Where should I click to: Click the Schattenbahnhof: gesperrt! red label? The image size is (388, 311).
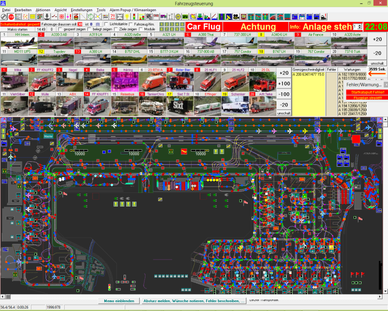pyautogui.click(x=20, y=24)
